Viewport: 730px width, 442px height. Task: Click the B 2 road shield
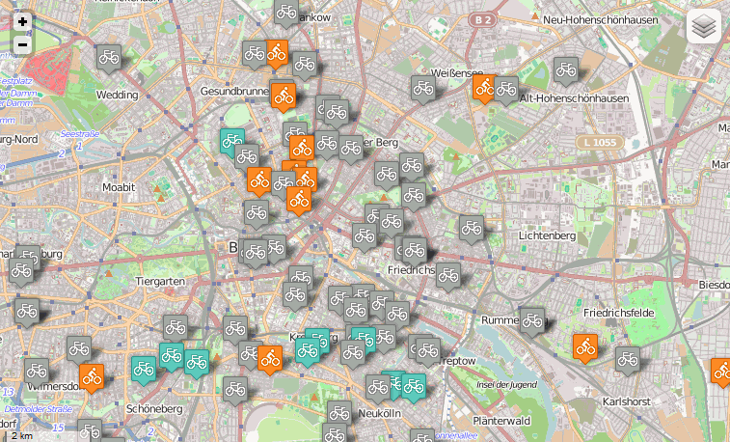487,19
